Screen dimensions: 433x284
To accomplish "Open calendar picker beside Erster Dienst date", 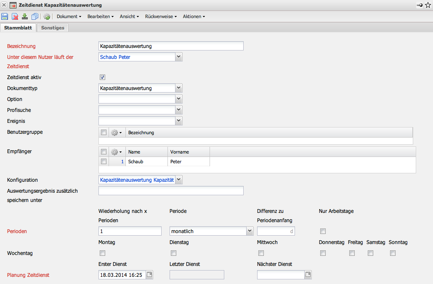I will click(149, 275).
